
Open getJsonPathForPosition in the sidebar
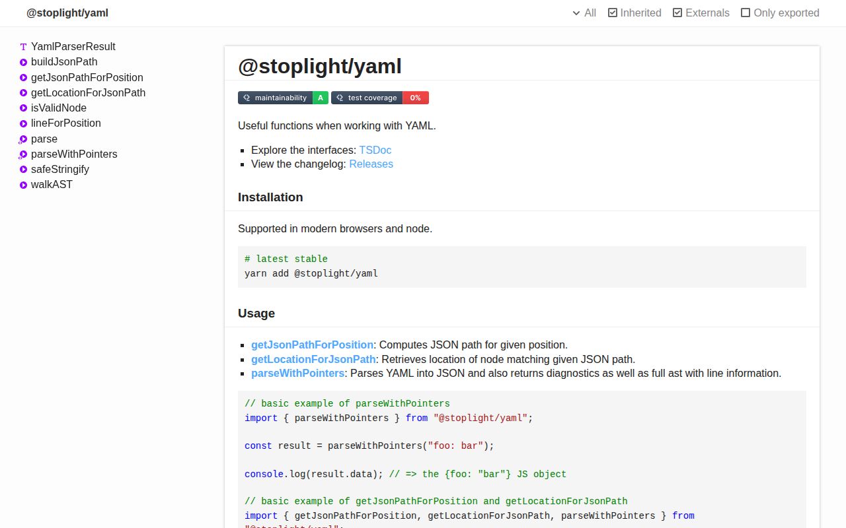point(87,78)
